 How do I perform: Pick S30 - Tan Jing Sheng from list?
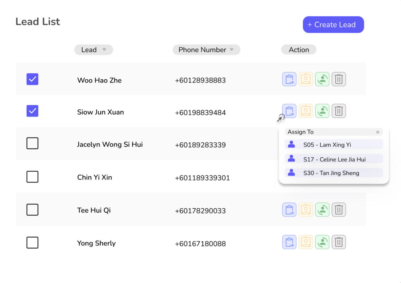click(334, 173)
